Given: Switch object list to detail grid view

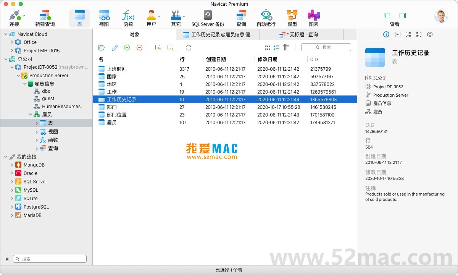Looking at the screenshot, I should [286, 47].
